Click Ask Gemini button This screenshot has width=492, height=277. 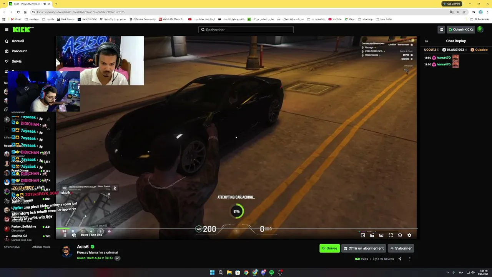(x=452, y=4)
